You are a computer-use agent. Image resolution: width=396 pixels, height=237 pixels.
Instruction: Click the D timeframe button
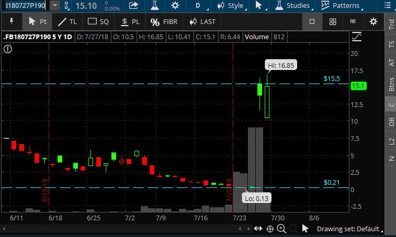[199, 5]
